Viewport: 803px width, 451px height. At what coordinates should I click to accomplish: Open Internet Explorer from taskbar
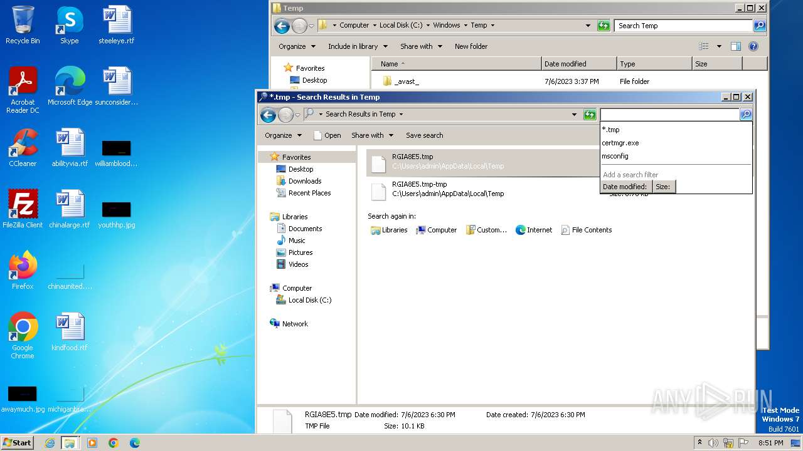pyautogui.click(x=50, y=442)
